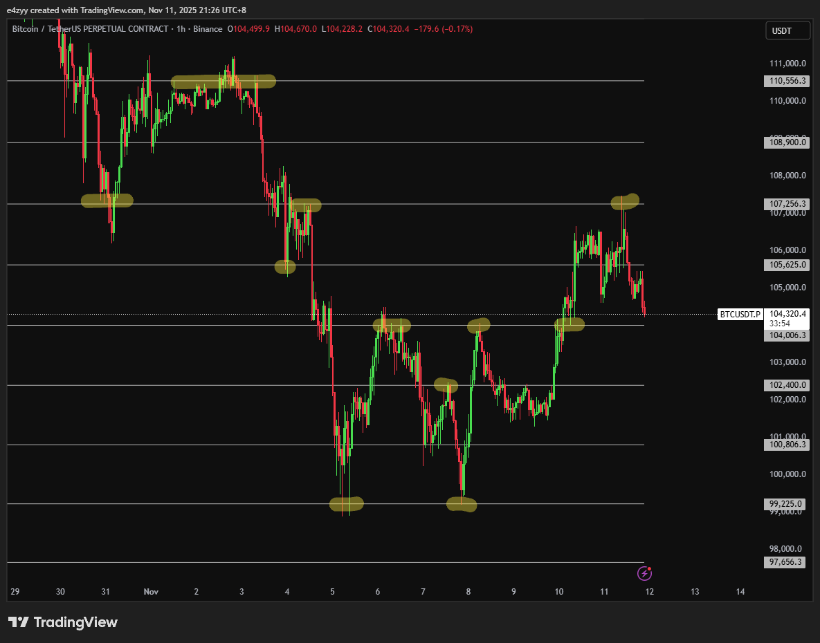Click date 29 on the time axis

pos(15,592)
